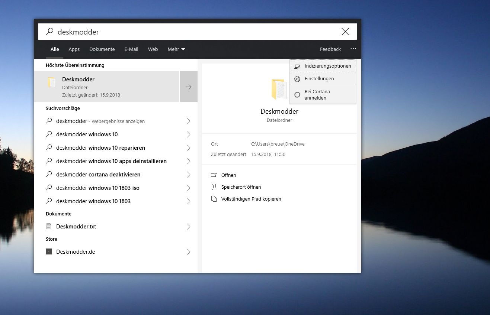Switch to the E-Mail tab
This screenshot has width=490, height=315.
[131, 49]
